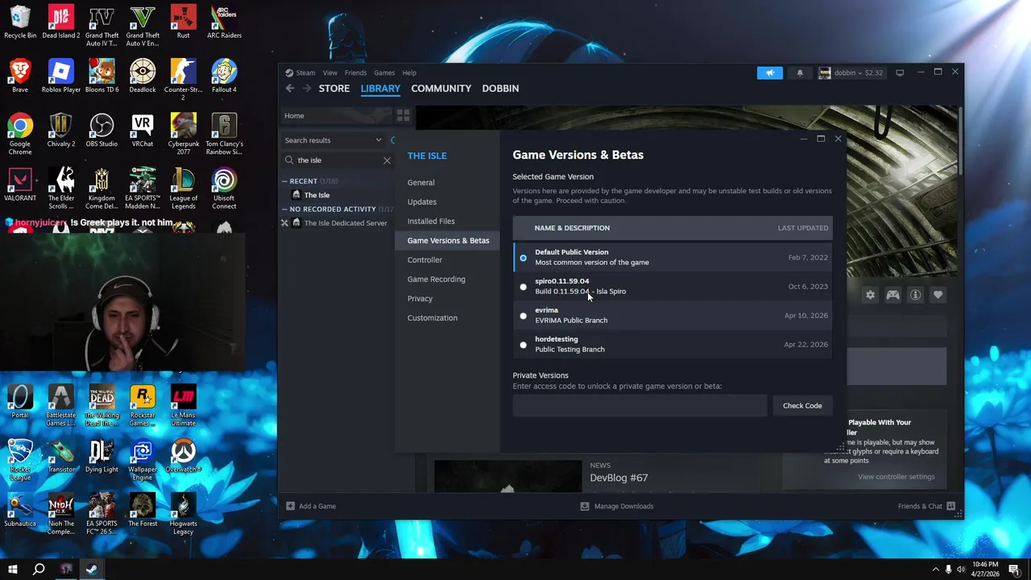The height and width of the screenshot is (580, 1031).
Task: Open Recycle Bin on desktop
Action: [20, 22]
